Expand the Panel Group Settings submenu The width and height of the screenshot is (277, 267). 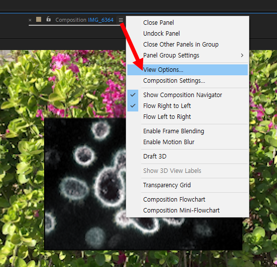click(x=187, y=55)
